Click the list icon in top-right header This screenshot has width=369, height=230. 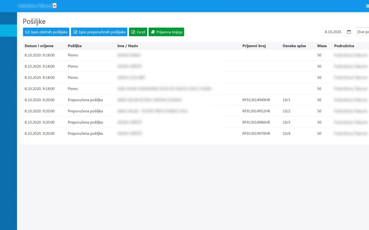click(367, 6)
